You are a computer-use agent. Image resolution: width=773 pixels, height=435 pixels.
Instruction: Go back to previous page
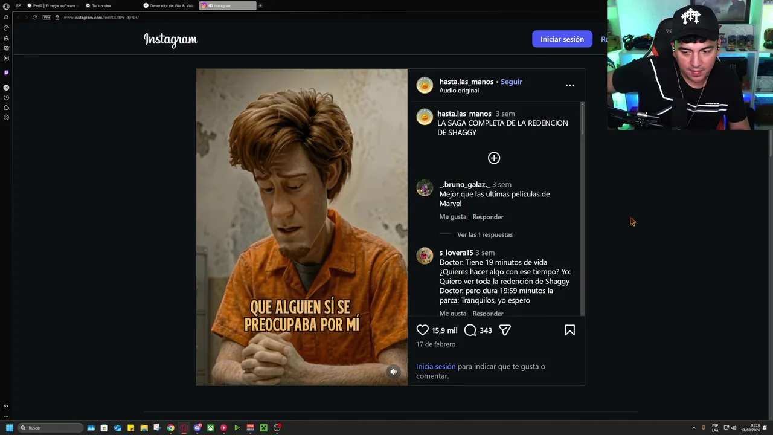18,18
